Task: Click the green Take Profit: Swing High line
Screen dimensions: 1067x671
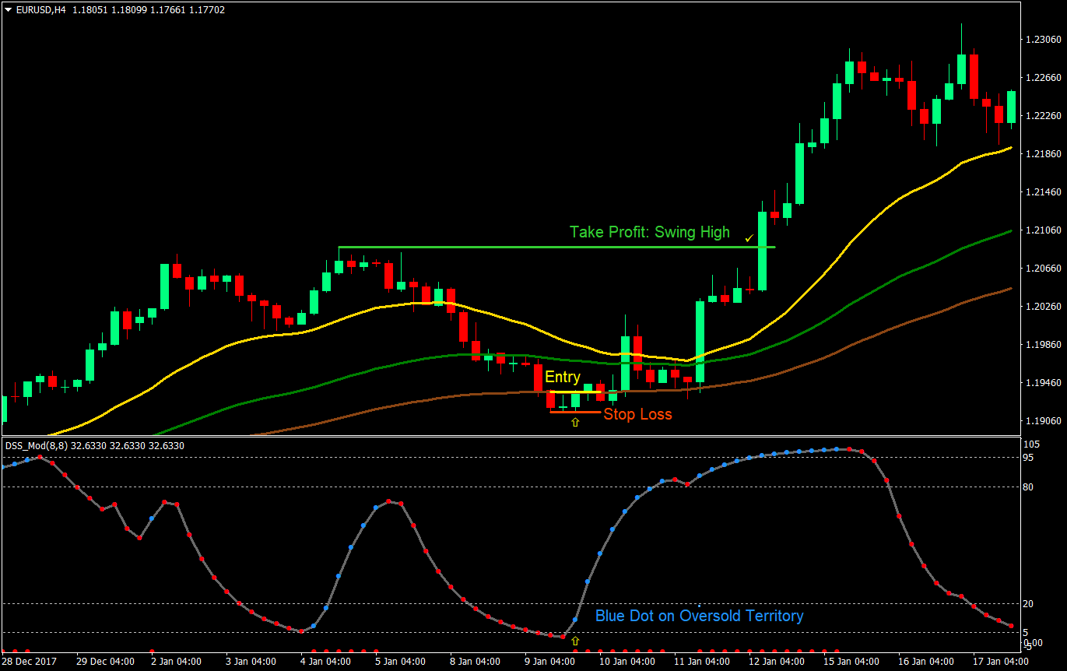Action: (x=545, y=248)
